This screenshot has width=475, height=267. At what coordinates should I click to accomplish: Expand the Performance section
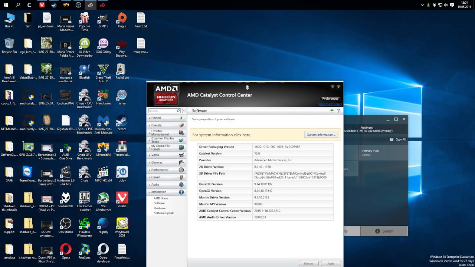click(x=166, y=170)
